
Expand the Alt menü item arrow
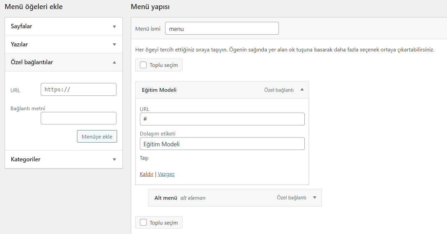[315, 198]
